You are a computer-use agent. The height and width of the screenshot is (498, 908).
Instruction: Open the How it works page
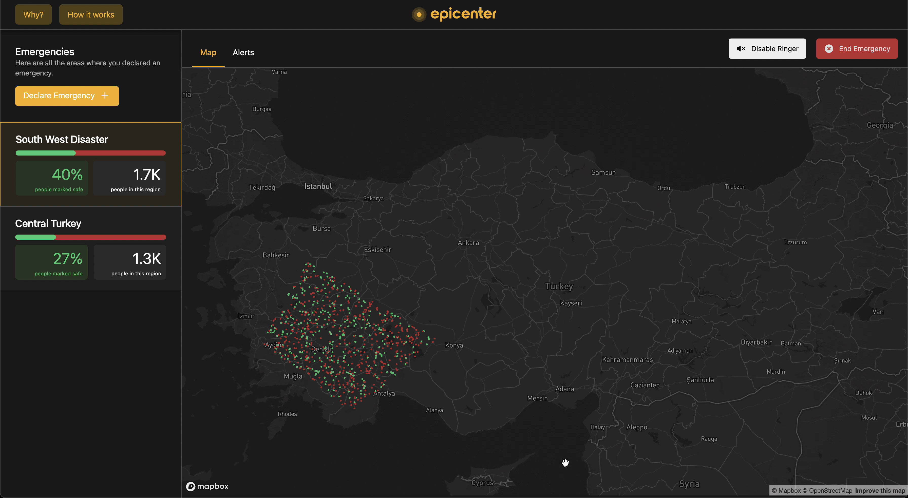91,14
